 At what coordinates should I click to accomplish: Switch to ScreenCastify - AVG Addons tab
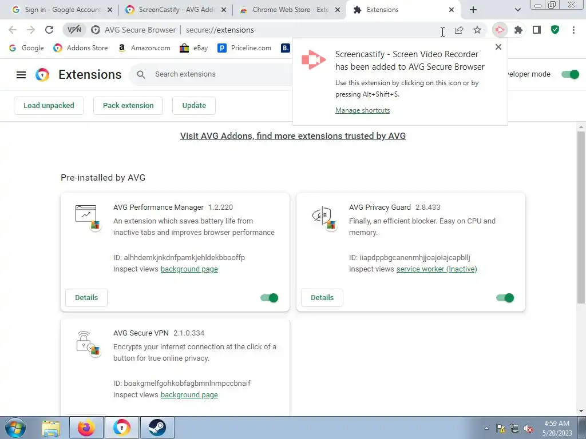pyautogui.click(x=176, y=10)
